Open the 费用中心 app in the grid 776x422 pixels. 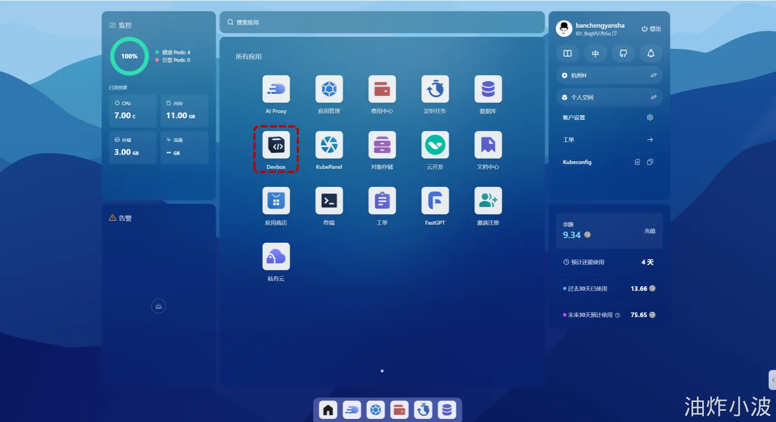(382, 89)
